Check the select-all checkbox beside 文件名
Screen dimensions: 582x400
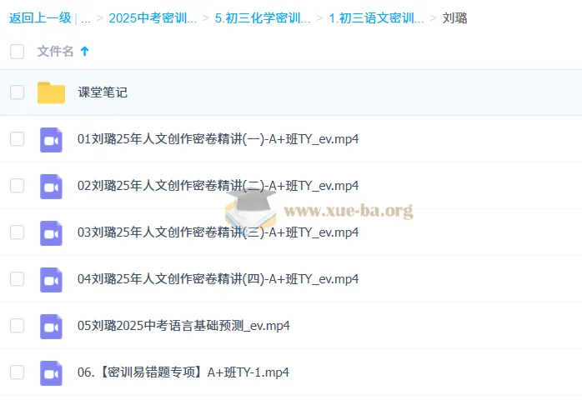click(x=17, y=52)
